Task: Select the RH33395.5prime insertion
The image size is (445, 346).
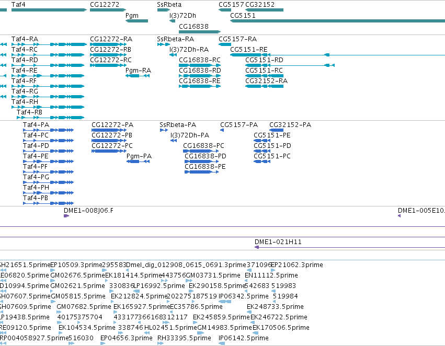Action: click(161, 343)
